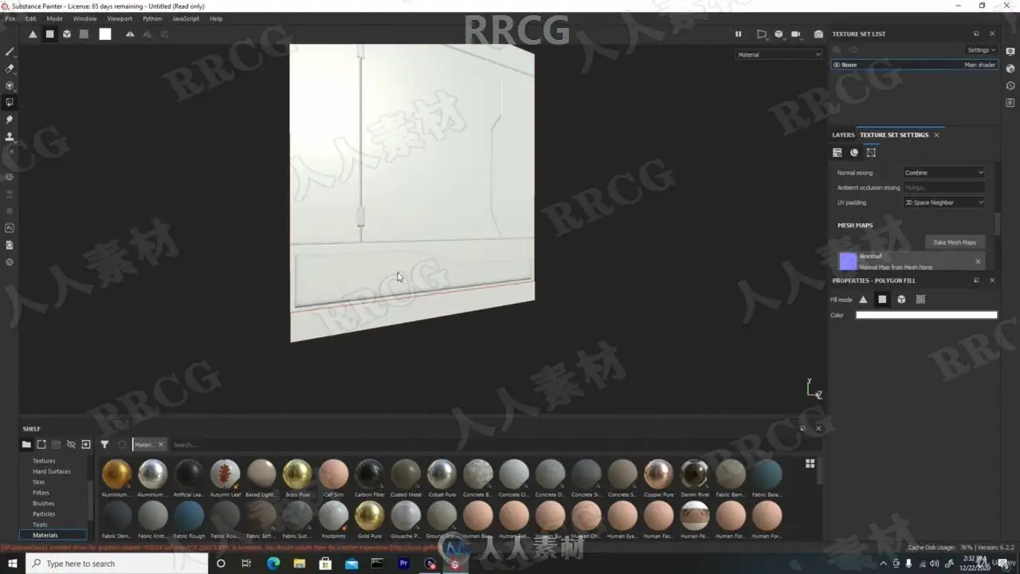Pause the viewport rendering
1020x574 pixels.
pos(738,34)
